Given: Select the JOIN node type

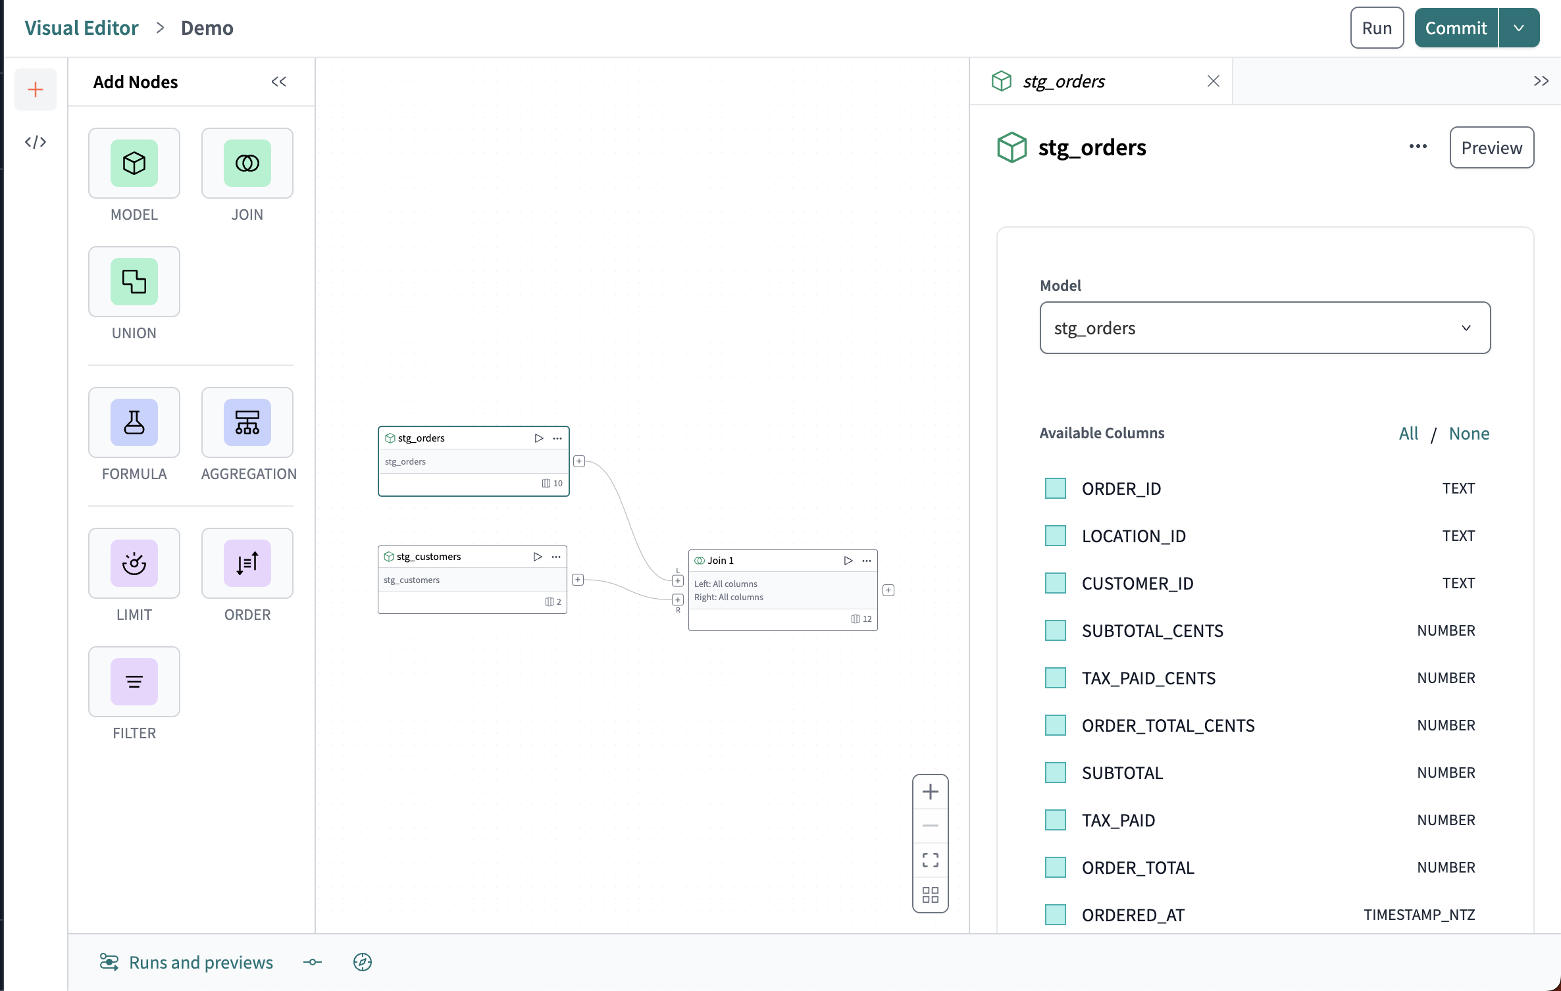Looking at the screenshot, I should 247,163.
